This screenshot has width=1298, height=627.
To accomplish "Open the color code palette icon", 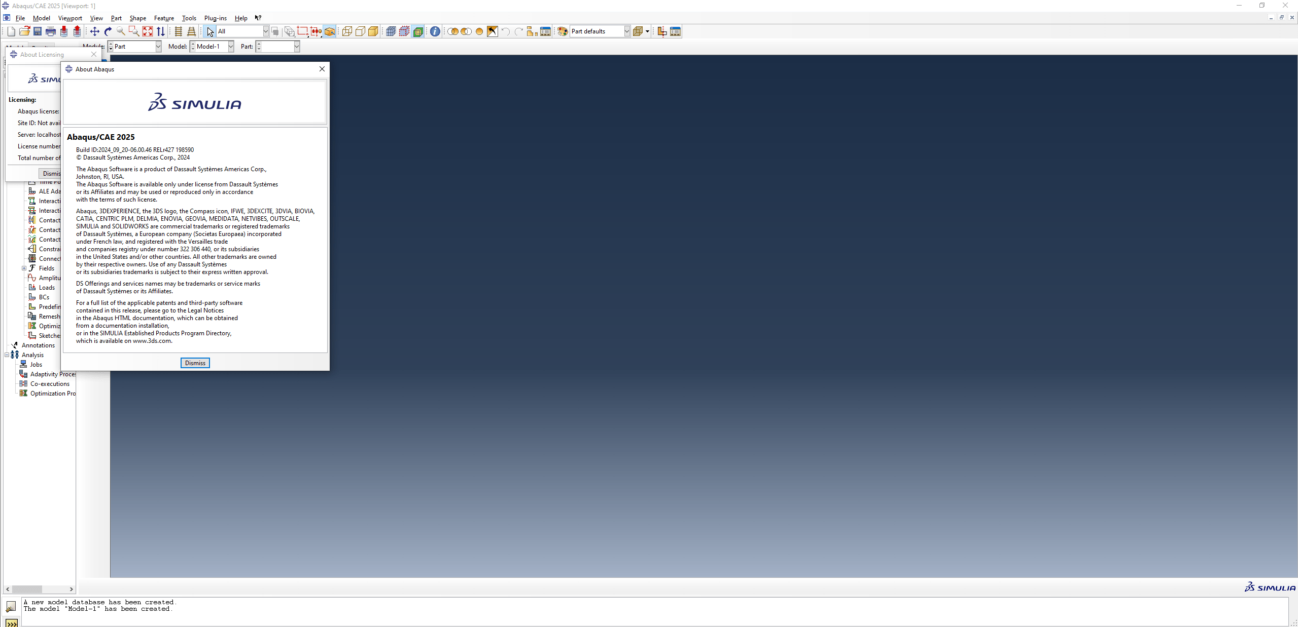I will coord(563,31).
